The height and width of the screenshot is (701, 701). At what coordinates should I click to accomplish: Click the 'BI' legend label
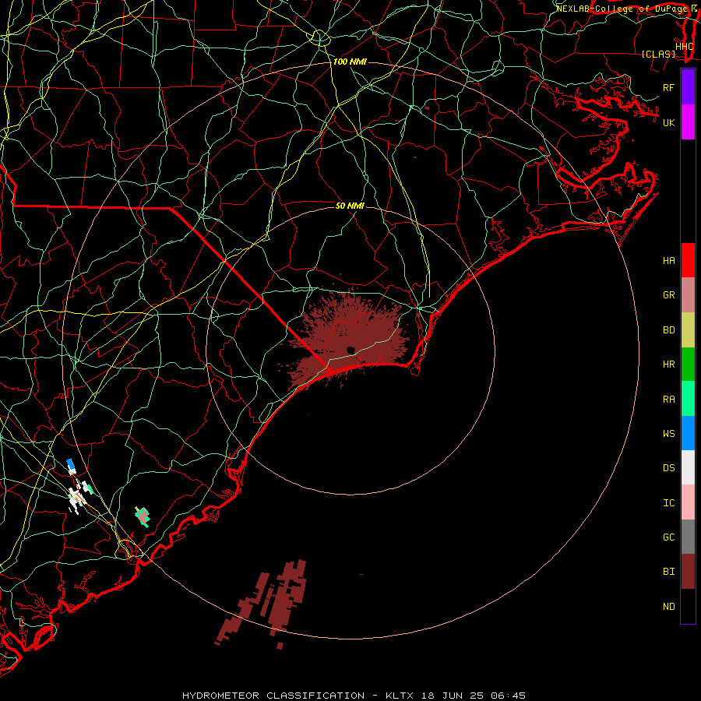pyautogui.click(x=669, y=572)
